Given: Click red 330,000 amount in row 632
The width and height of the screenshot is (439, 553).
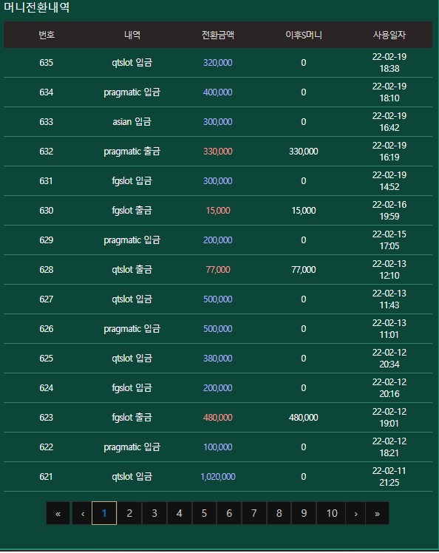Looking at the screenshot, I should tap(218, 152).
